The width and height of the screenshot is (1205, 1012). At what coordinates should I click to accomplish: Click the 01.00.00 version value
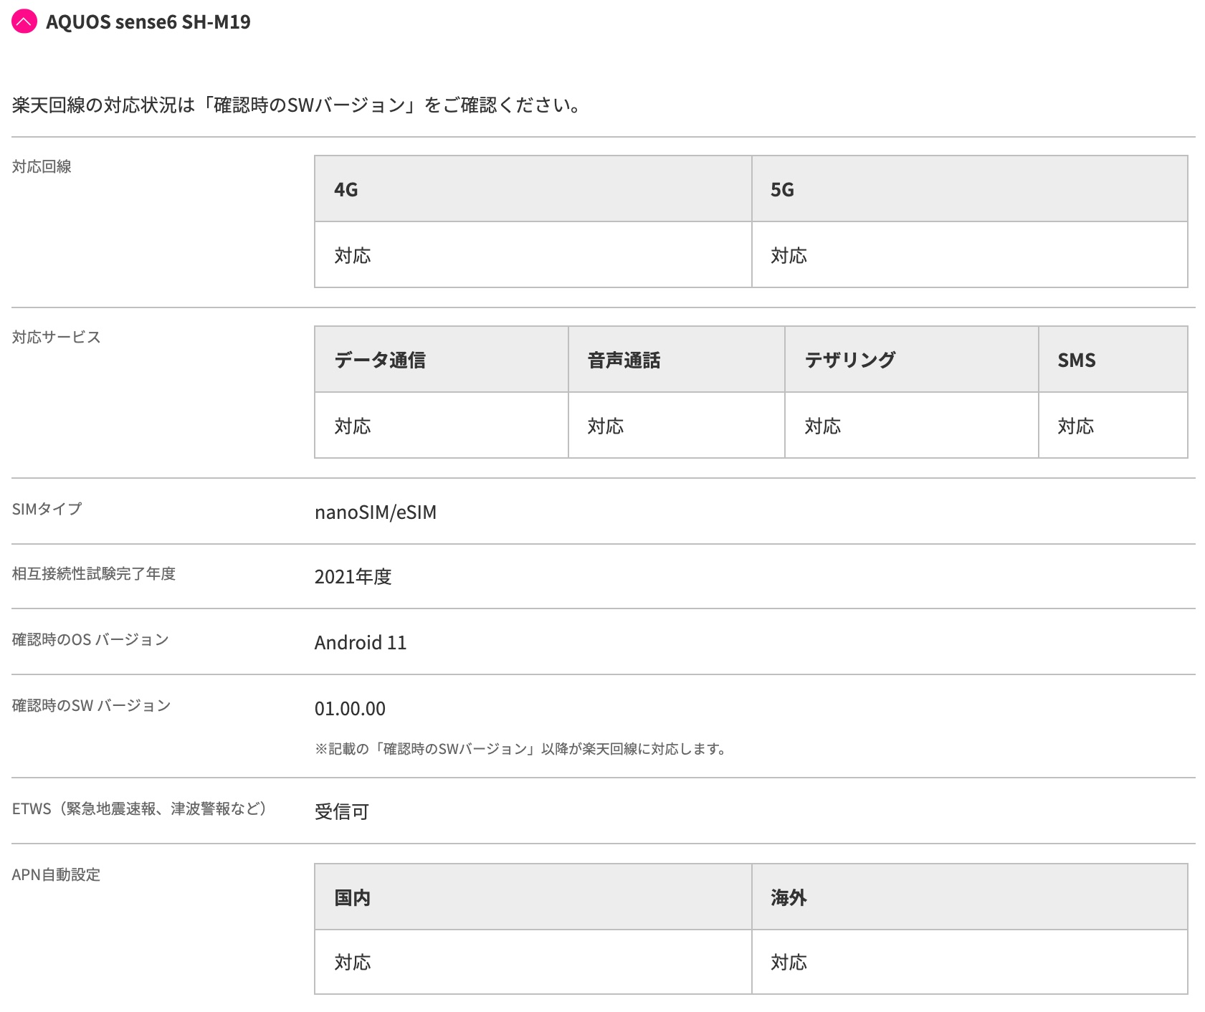[350, 709]
